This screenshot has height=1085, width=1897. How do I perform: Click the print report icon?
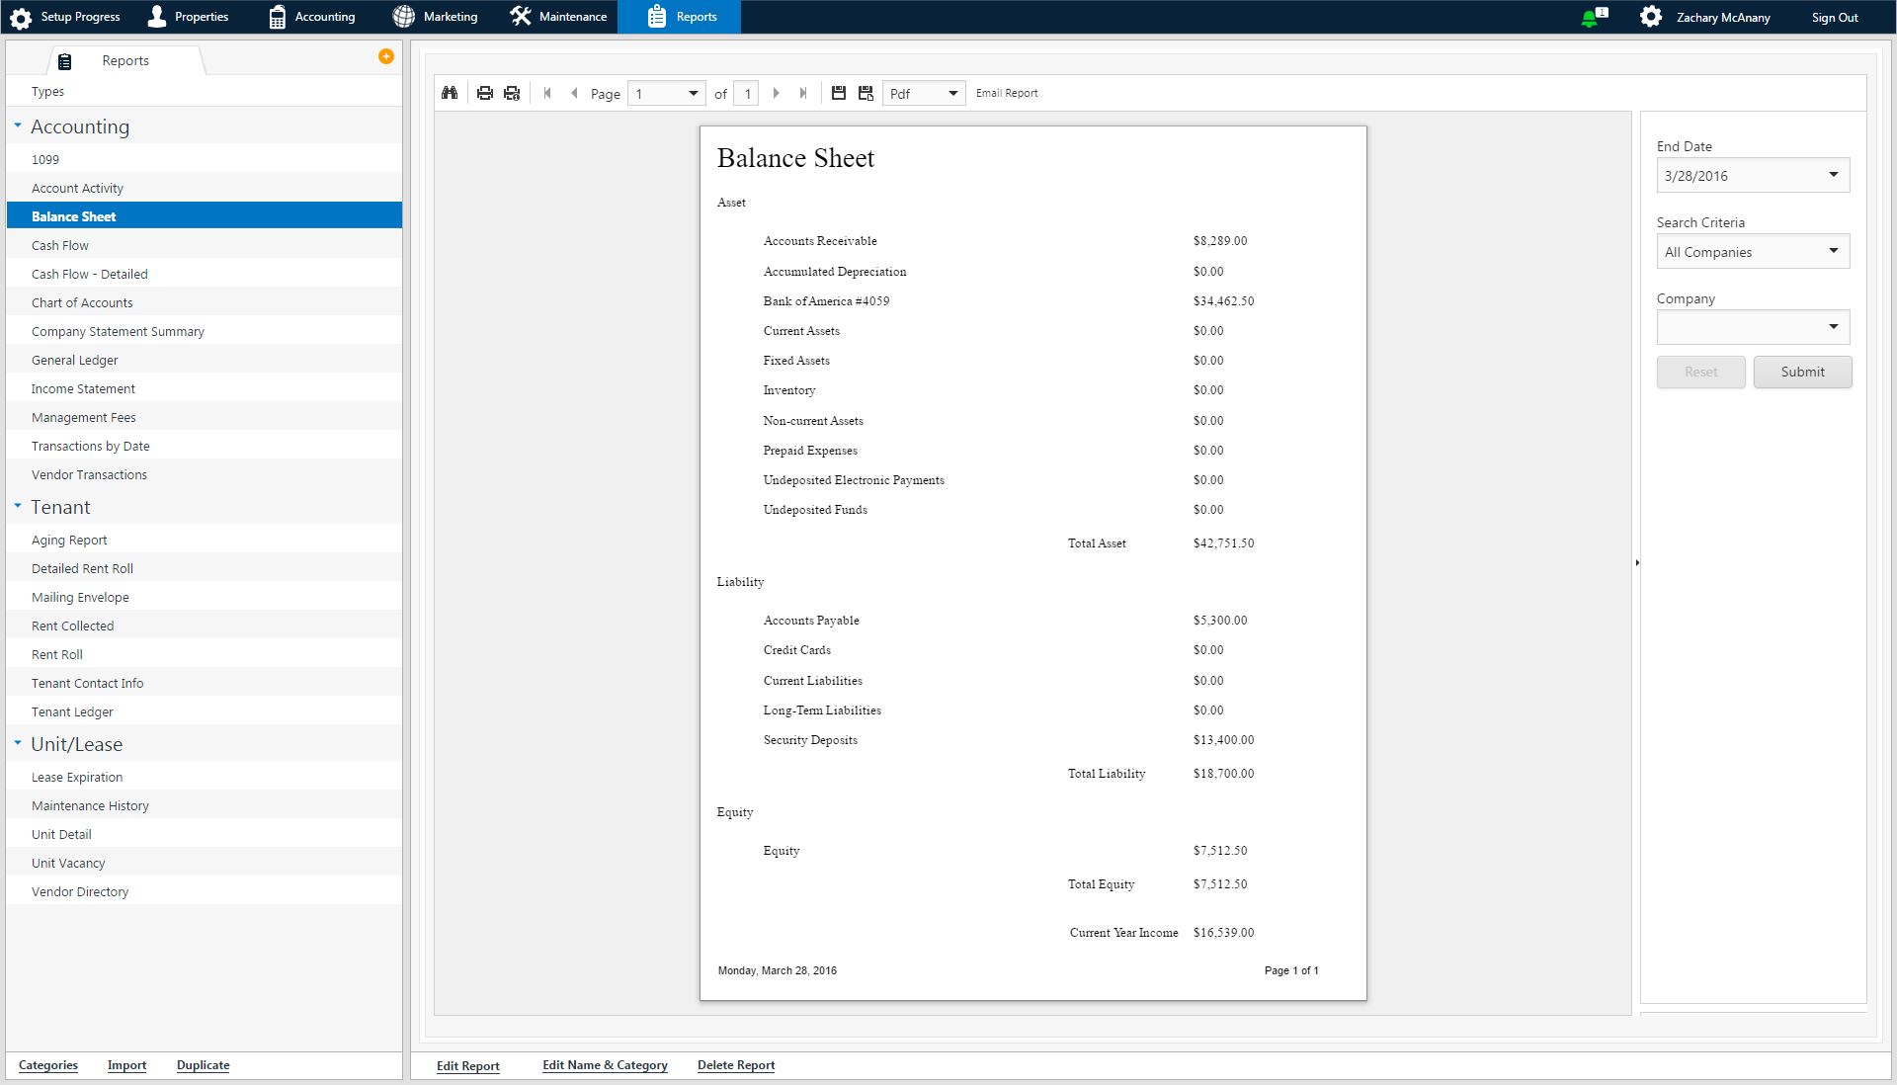(x=485, y=93)
